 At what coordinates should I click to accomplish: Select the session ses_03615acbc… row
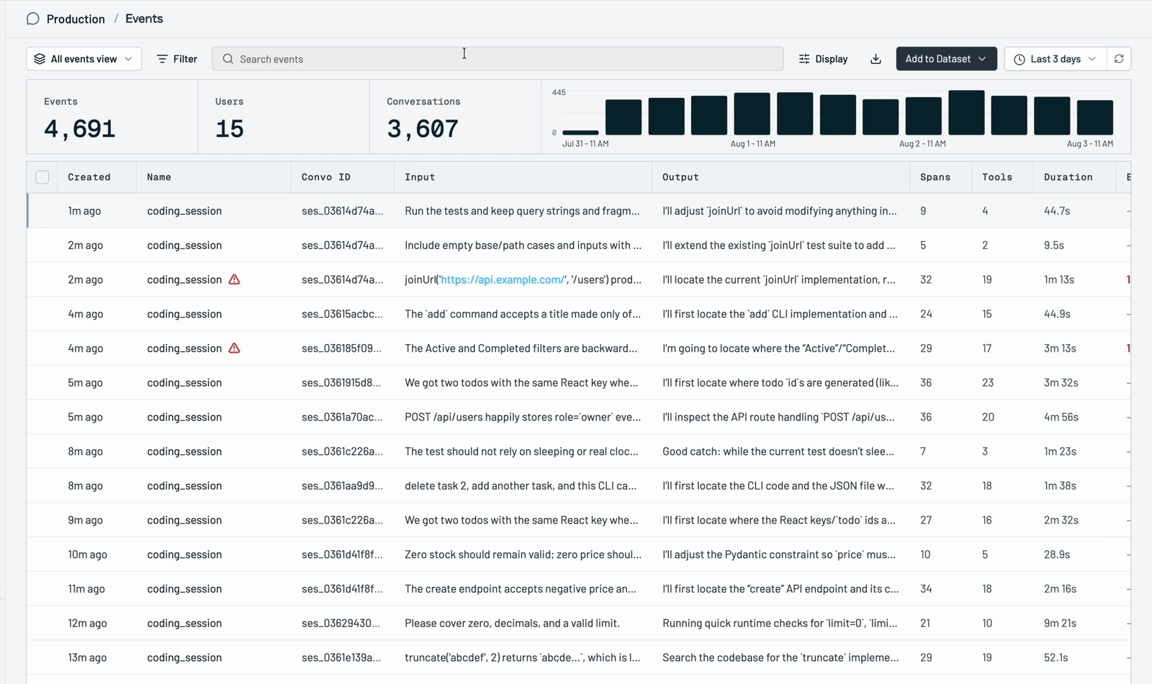pyautogui.click(x=579, y=314)
